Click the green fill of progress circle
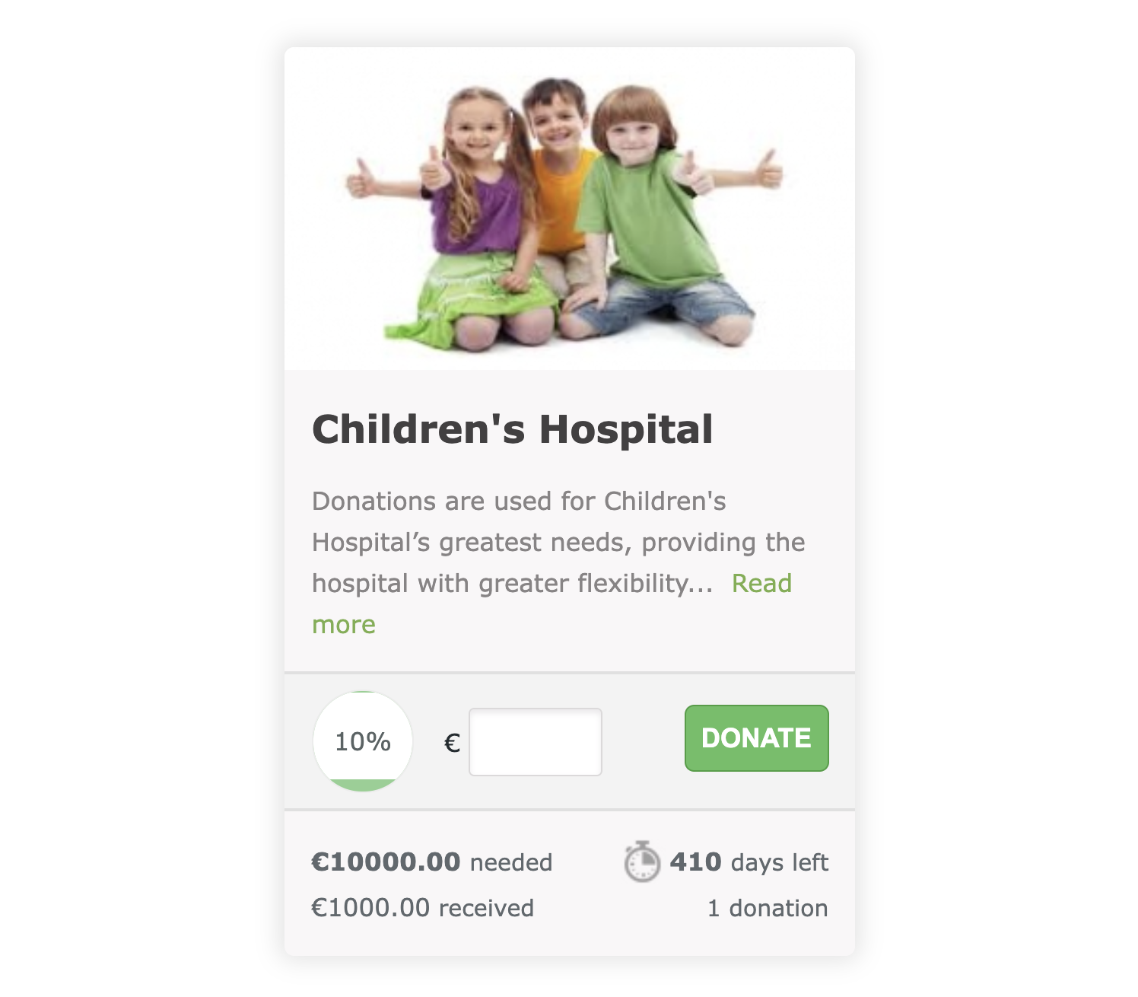Screen dimensions: 1138x997 coord(363,785)
